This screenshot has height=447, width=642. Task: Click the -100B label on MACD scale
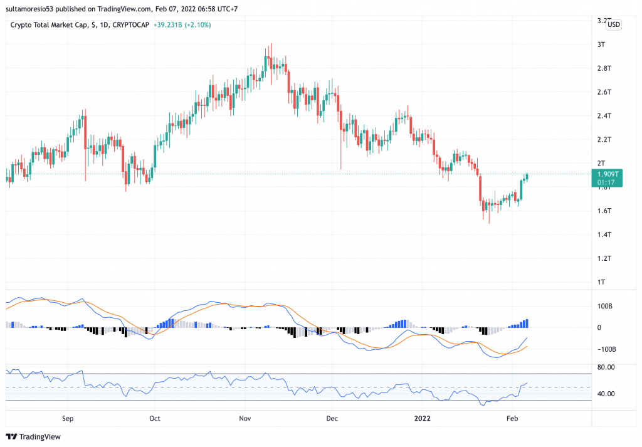click(605, 349)
